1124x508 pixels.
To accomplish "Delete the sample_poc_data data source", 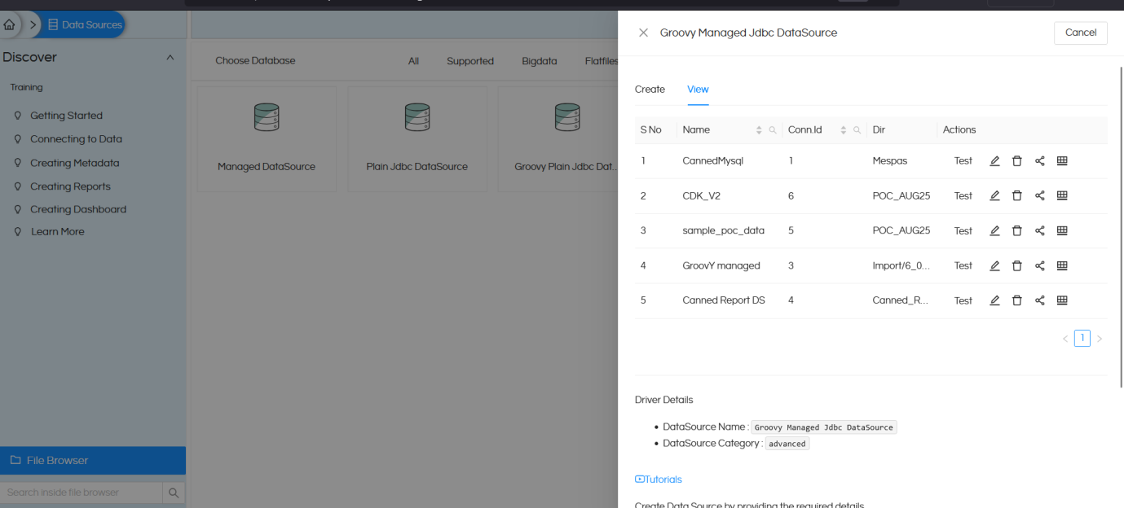I will click(x=1016, y=231).
